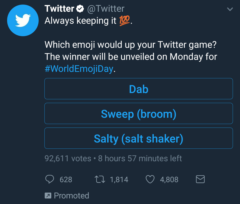Click the Promoted label text
240x204 pixels.
72,196
